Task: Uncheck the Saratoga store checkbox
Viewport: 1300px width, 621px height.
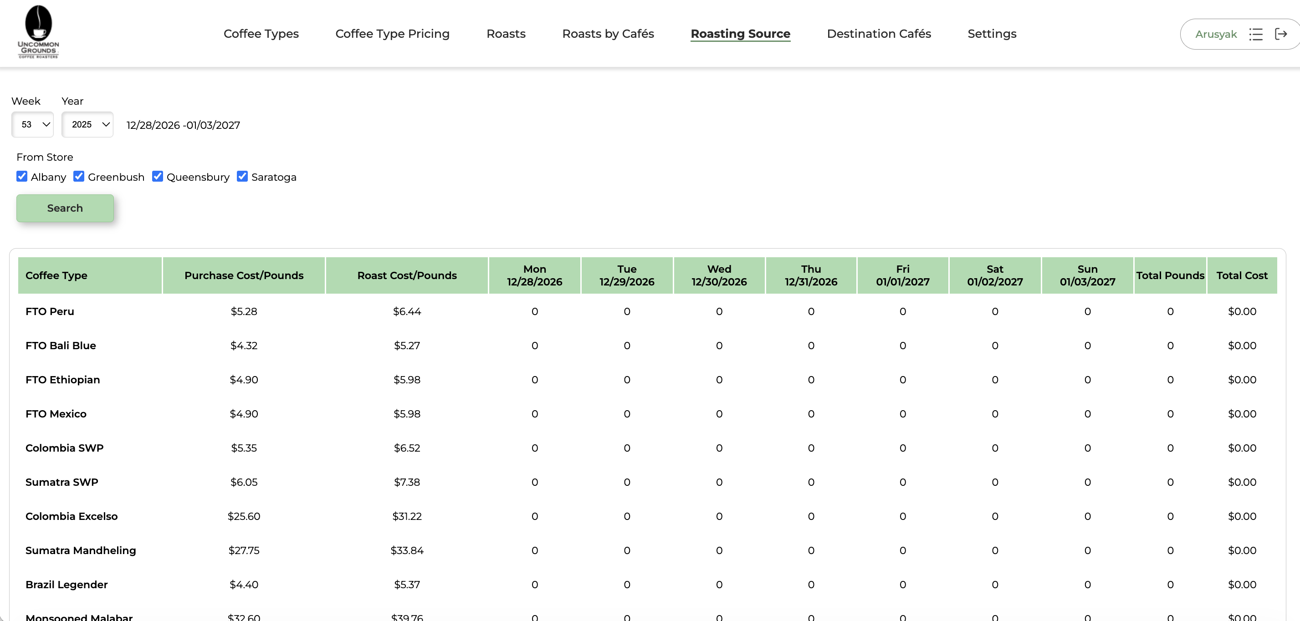Action: tap(242, 176)
